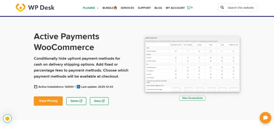Click the View Screenshots button
274x126 pixels.
coord(192,98)
